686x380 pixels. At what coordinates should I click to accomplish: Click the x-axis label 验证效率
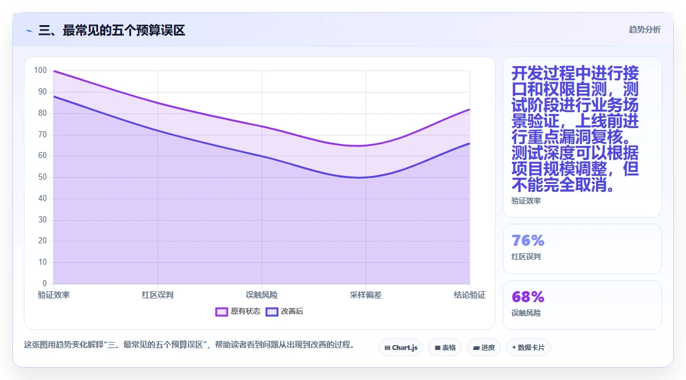(x=54, y=295)
